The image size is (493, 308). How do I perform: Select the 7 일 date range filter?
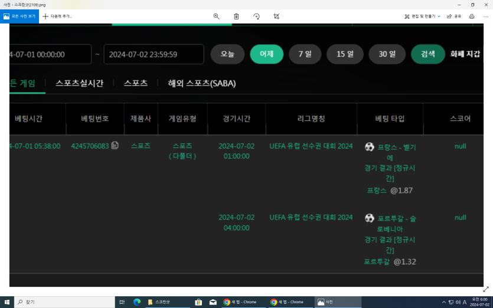305,54
